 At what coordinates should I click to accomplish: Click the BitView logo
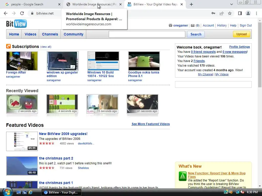point(16,24)
